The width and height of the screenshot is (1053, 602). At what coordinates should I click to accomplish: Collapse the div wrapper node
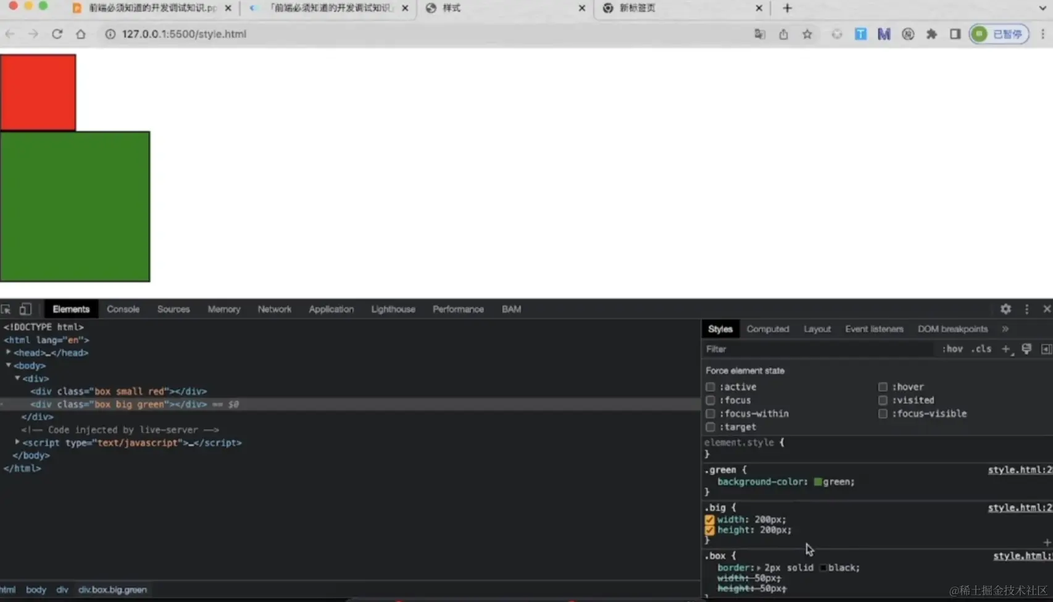tap(17, 378)
